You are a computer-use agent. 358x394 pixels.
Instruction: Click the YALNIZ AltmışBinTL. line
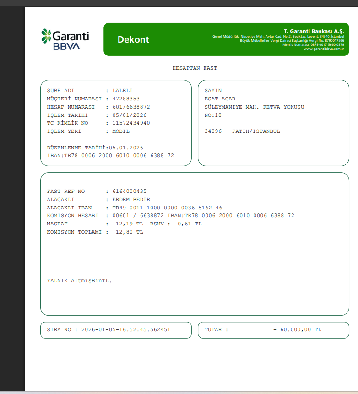tap(79, 281)
